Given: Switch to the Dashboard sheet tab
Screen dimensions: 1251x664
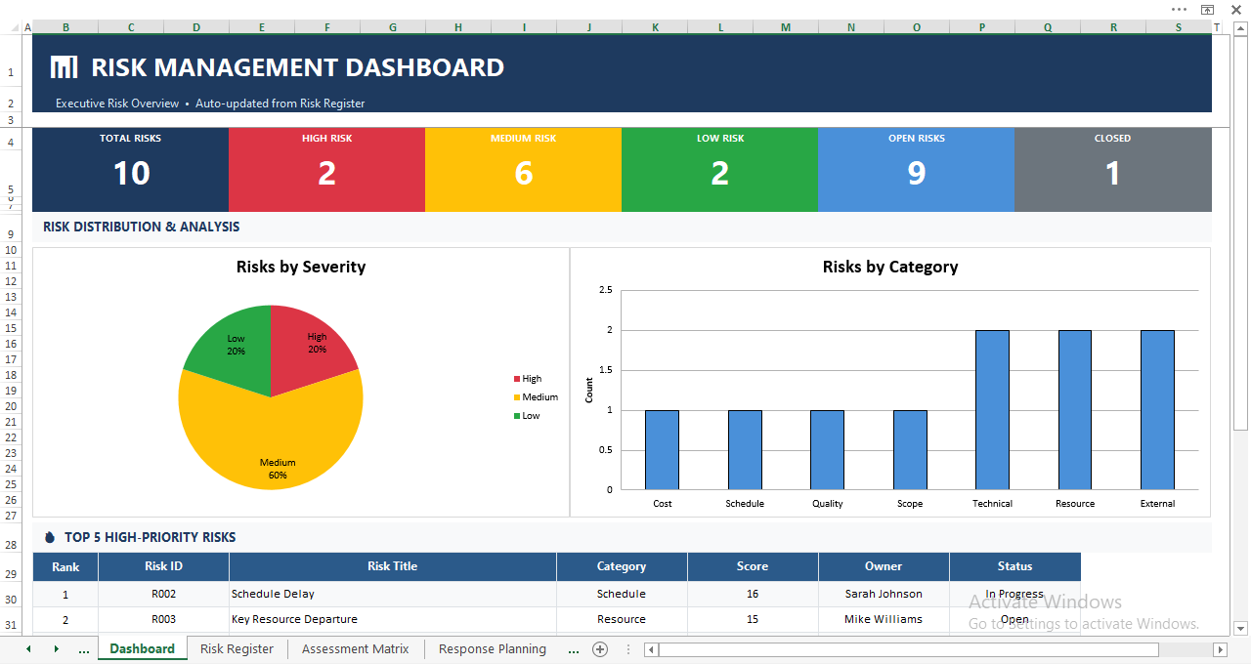Looking at the screenshot, I should (143, 648).
